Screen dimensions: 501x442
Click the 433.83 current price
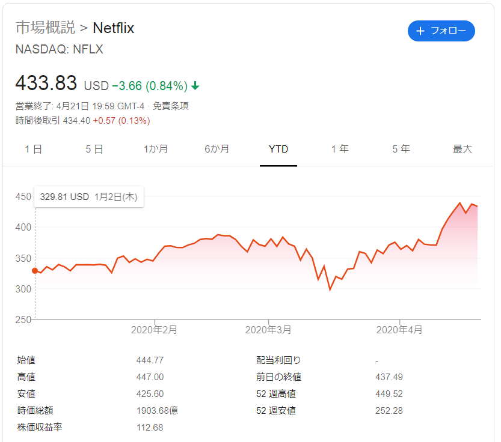pos(46,83)
